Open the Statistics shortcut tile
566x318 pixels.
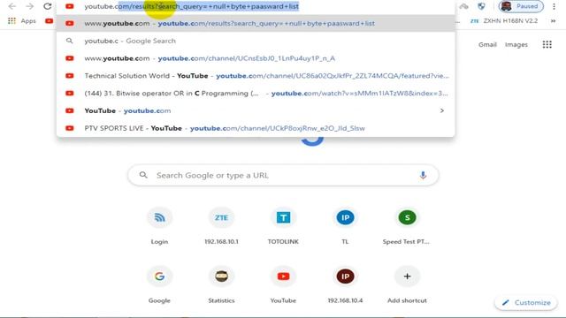pyautogui.click(x=221, y=284)
